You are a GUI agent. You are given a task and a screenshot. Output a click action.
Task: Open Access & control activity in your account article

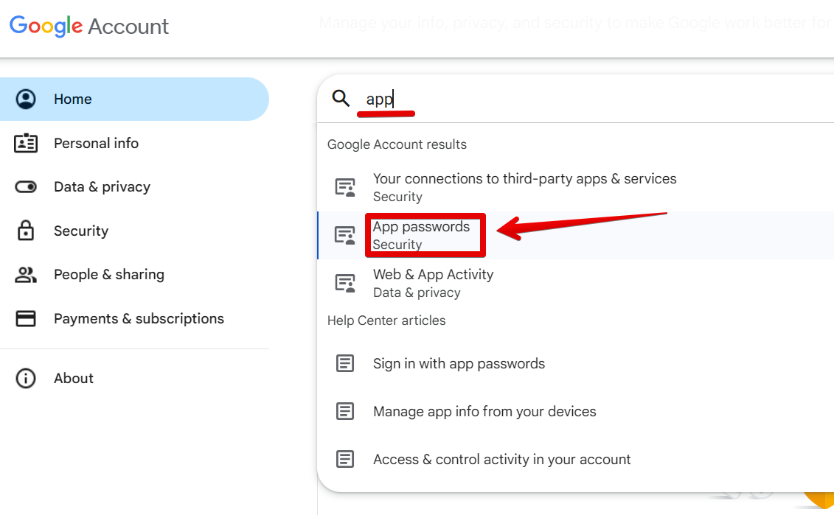pyautogui.click(x=575, y=459)
